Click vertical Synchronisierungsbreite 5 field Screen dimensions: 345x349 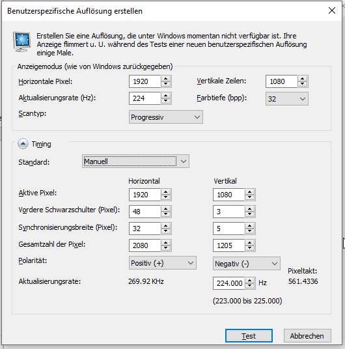[228, 229]
